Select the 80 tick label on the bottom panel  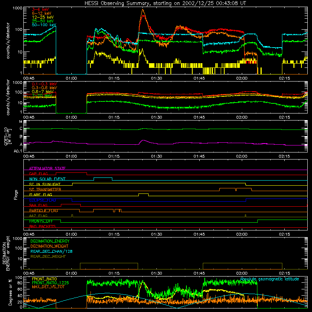pyautogui.click(x=20, y=283)
